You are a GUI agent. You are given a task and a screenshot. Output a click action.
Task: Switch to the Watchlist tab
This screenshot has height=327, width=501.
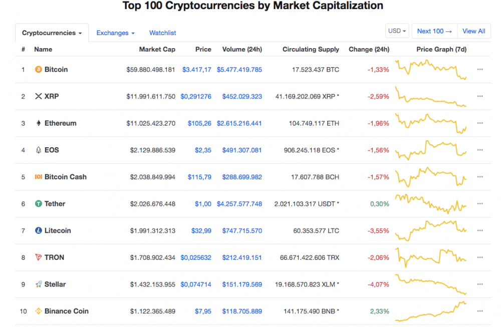162,33
